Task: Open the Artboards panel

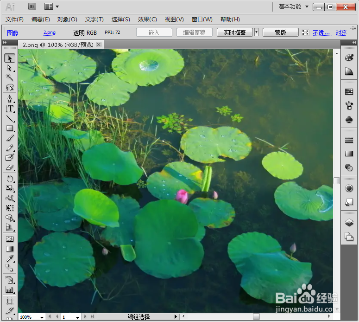Action: pyautogui.click(x=349, y=236)
